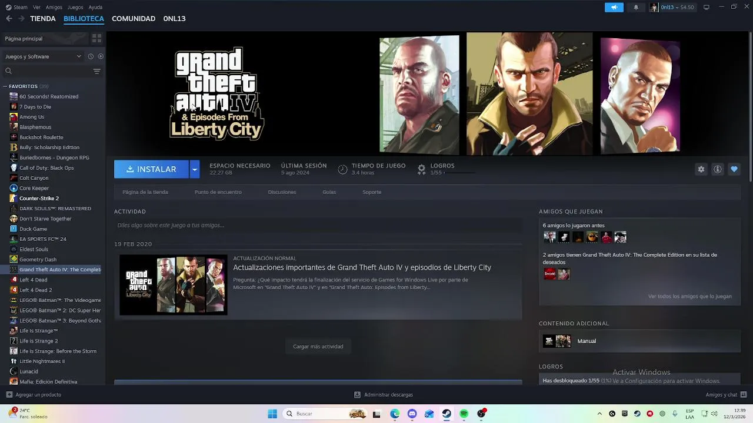Click the playtime clock icon

(x=342, y=169)
